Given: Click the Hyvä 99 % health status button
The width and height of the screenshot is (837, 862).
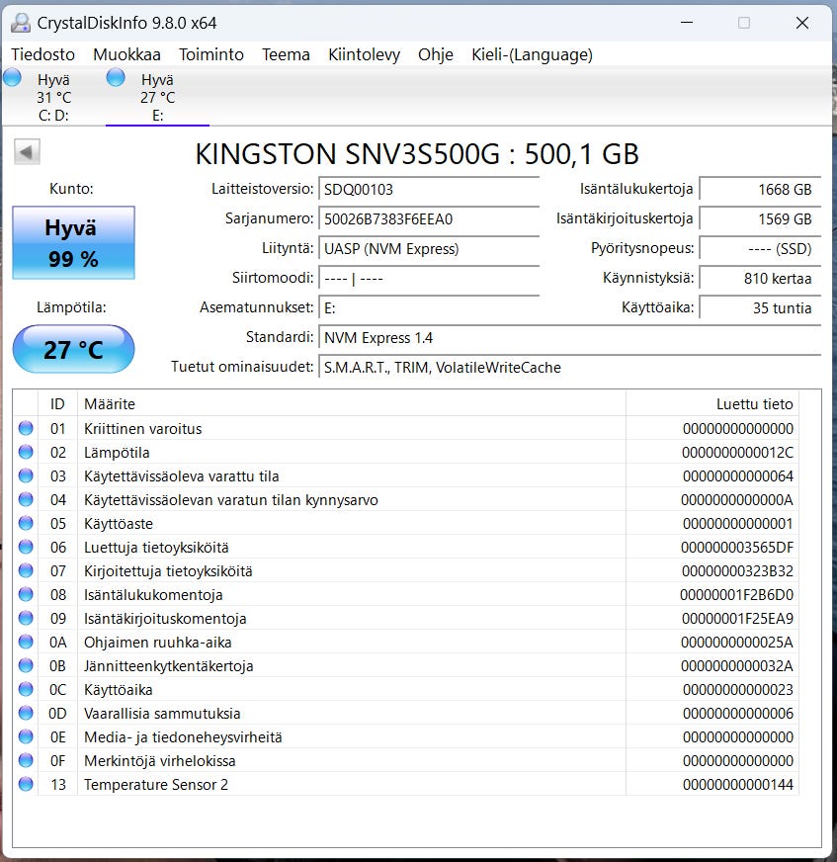Looking at the screenshot, I should pos(73,243).
